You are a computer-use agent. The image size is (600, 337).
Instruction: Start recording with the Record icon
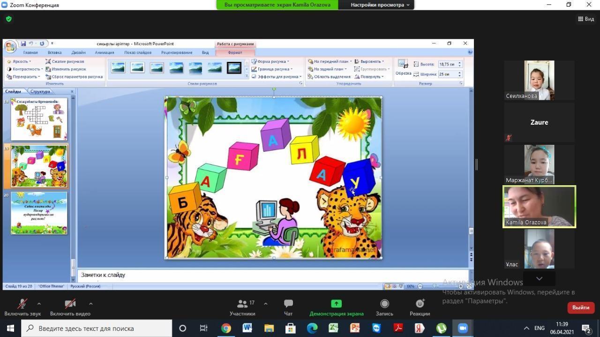click(x=384, y=304)
